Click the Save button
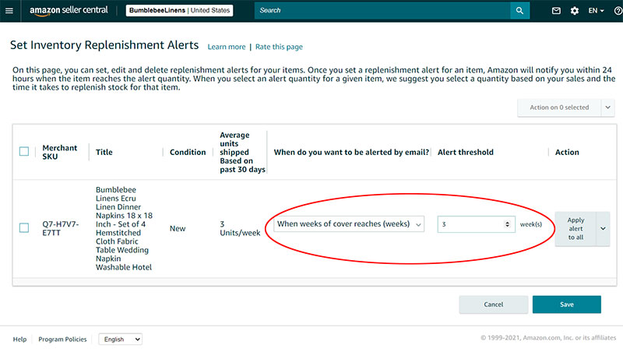Image resolution: width=623 pixels, height=359 pixels. (x=567, y=304)
